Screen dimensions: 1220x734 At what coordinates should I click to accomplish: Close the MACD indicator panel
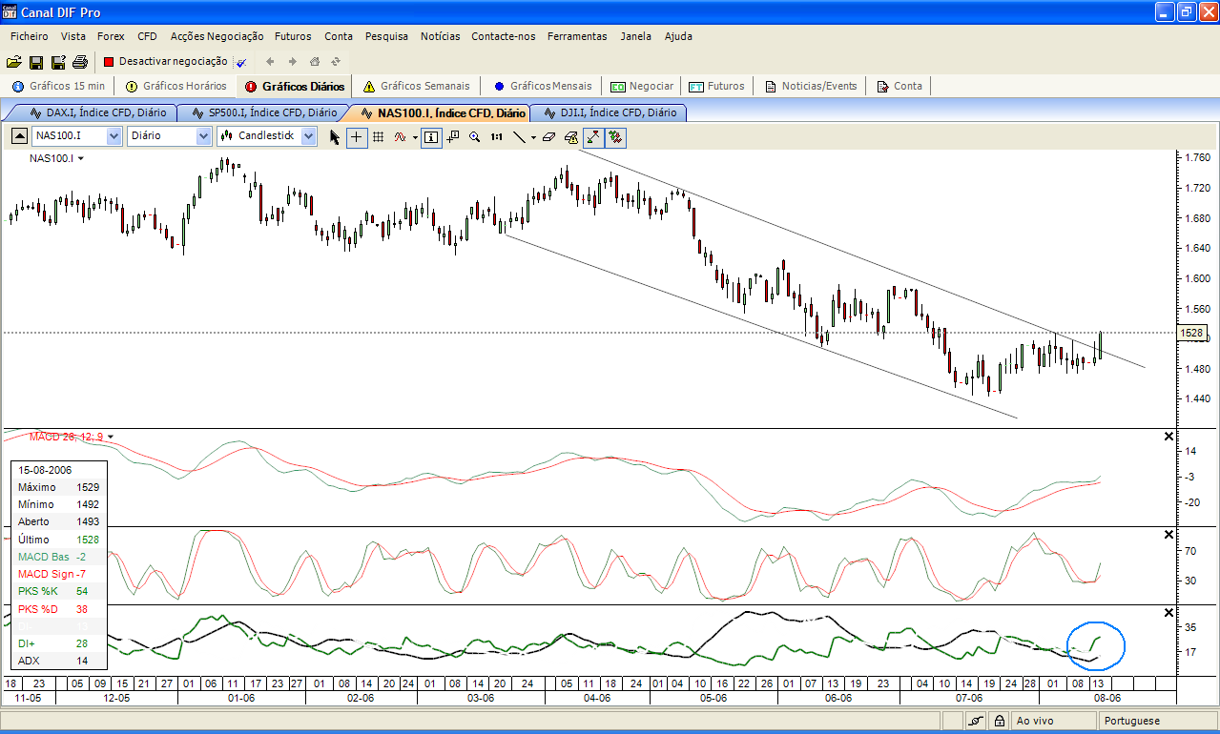[1169, 437]
